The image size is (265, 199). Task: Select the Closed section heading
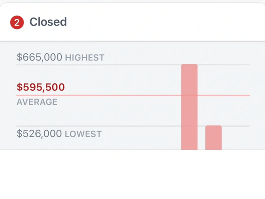pyautogui.click(x=48, y=22)
